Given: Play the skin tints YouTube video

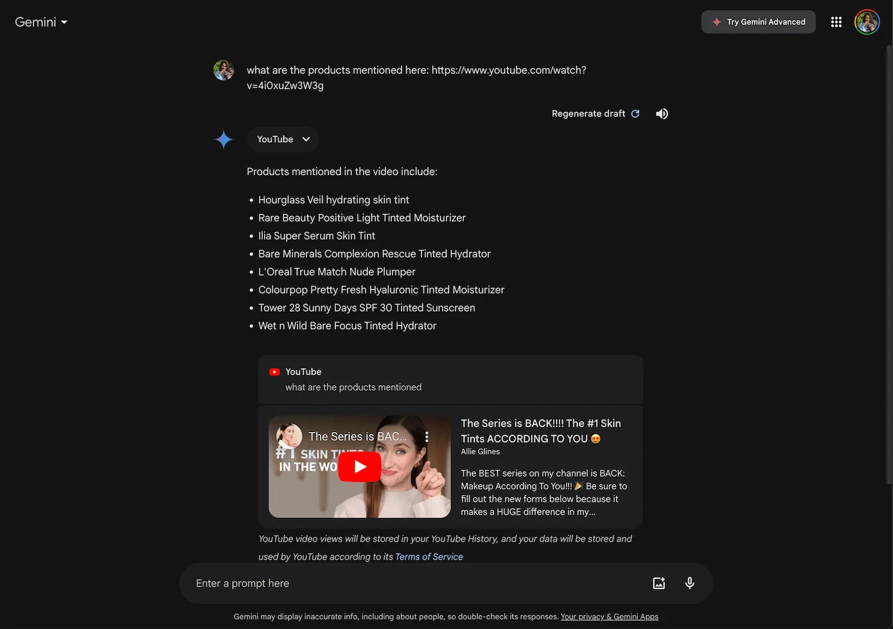Looking at the screenshot, I should [x=359, y=467].
